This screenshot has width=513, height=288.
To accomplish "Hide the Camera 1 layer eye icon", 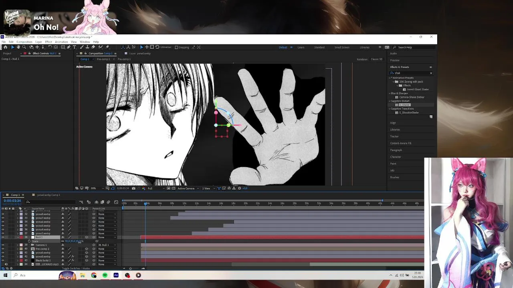I will [3, 245].
